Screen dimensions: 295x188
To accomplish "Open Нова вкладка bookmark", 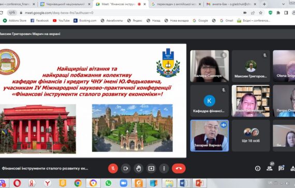I will click(176, 21).
